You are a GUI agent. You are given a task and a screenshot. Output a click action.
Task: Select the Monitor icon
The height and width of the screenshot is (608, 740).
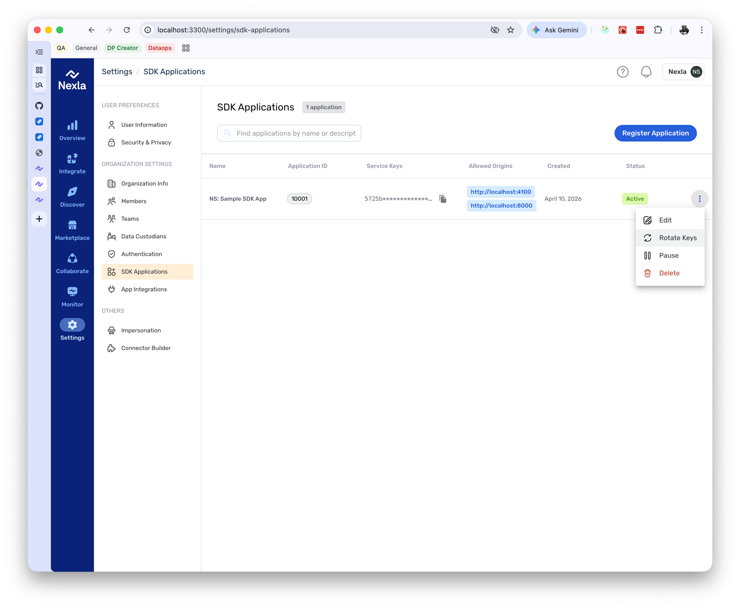click(72, 292)
